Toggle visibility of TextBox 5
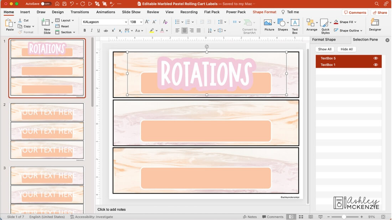392x220 pixels. [x=375, y=58]
